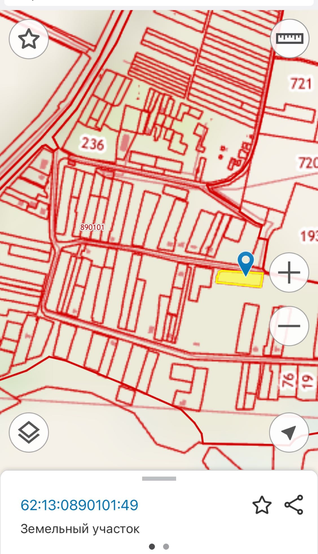
Task: Switch to second page indicator dot
Action: coord(166,546)
